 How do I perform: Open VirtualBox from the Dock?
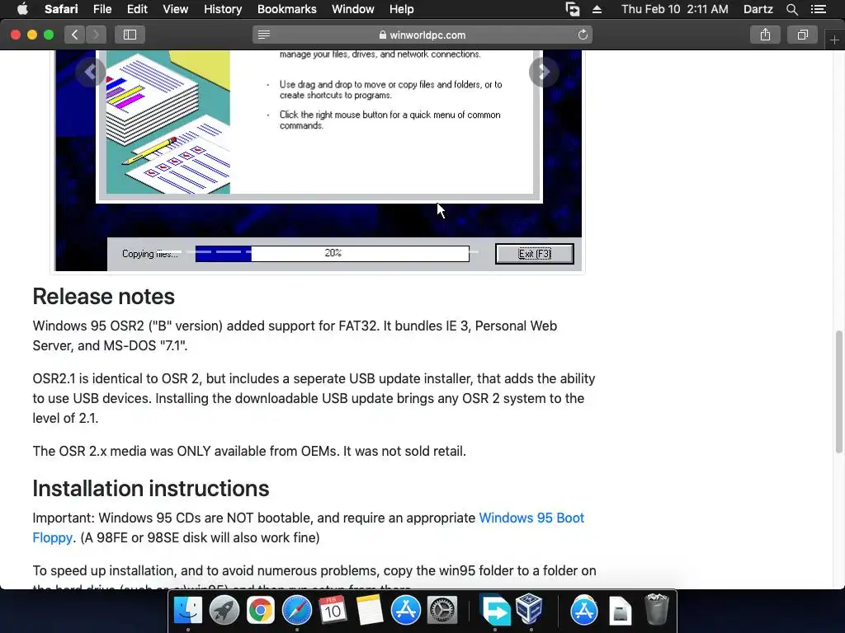[531, 609]
